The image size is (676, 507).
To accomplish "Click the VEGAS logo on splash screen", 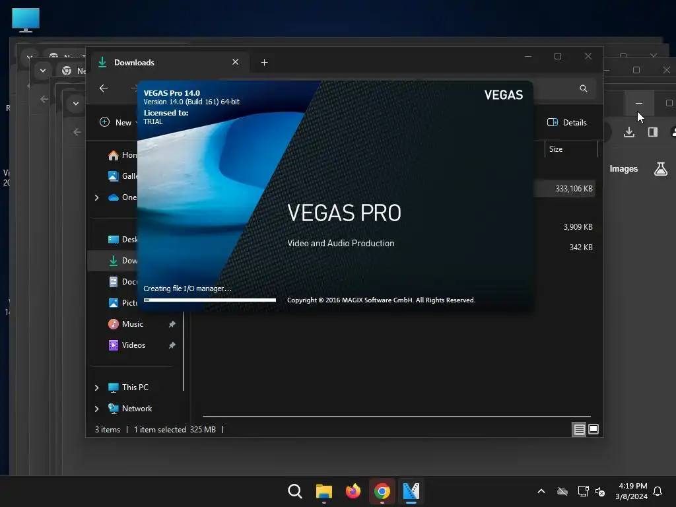I will (504, 95).
